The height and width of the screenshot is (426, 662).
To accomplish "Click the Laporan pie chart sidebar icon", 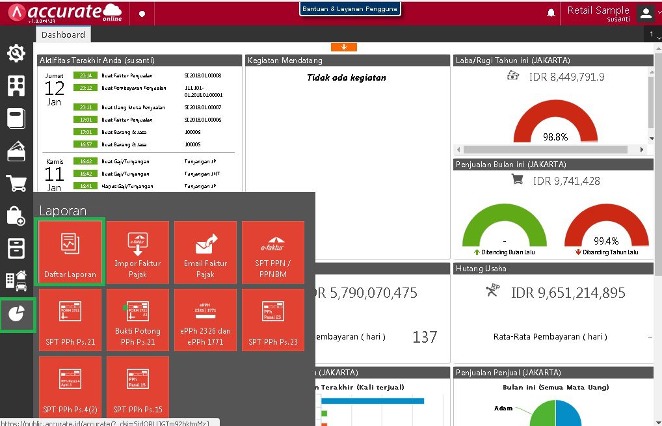I will coord(16,314).
